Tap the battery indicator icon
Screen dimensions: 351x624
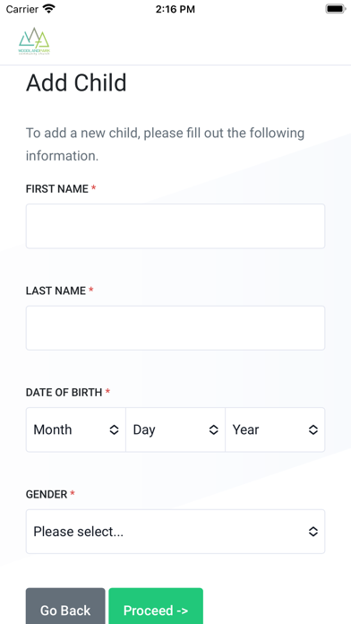336,9
